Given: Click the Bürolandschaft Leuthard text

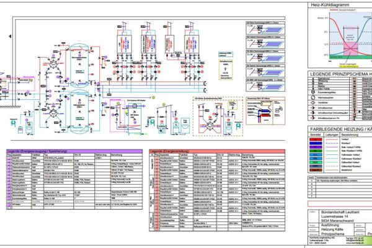Looking at the screenshot, I should coord(340,212).
